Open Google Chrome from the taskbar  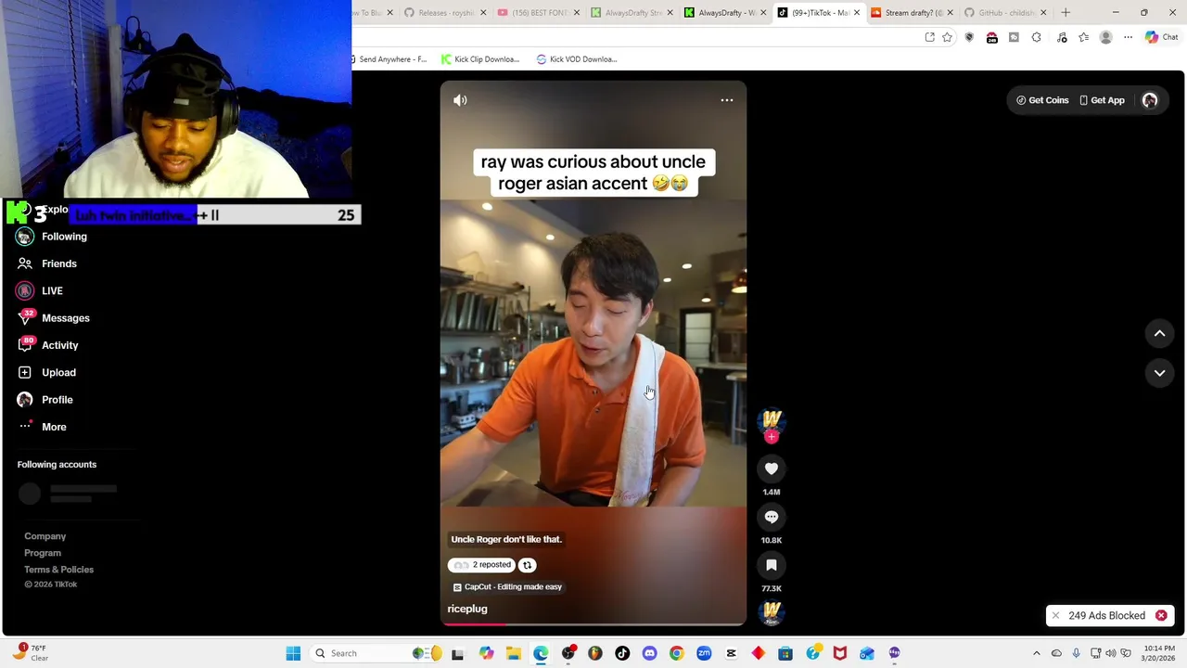click(x=677, y=653)
